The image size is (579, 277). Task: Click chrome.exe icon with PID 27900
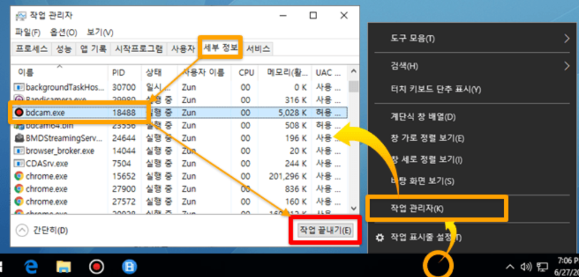click(18, 188)
